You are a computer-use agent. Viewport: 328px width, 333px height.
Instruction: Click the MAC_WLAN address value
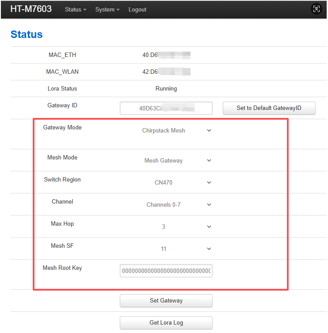166,72
